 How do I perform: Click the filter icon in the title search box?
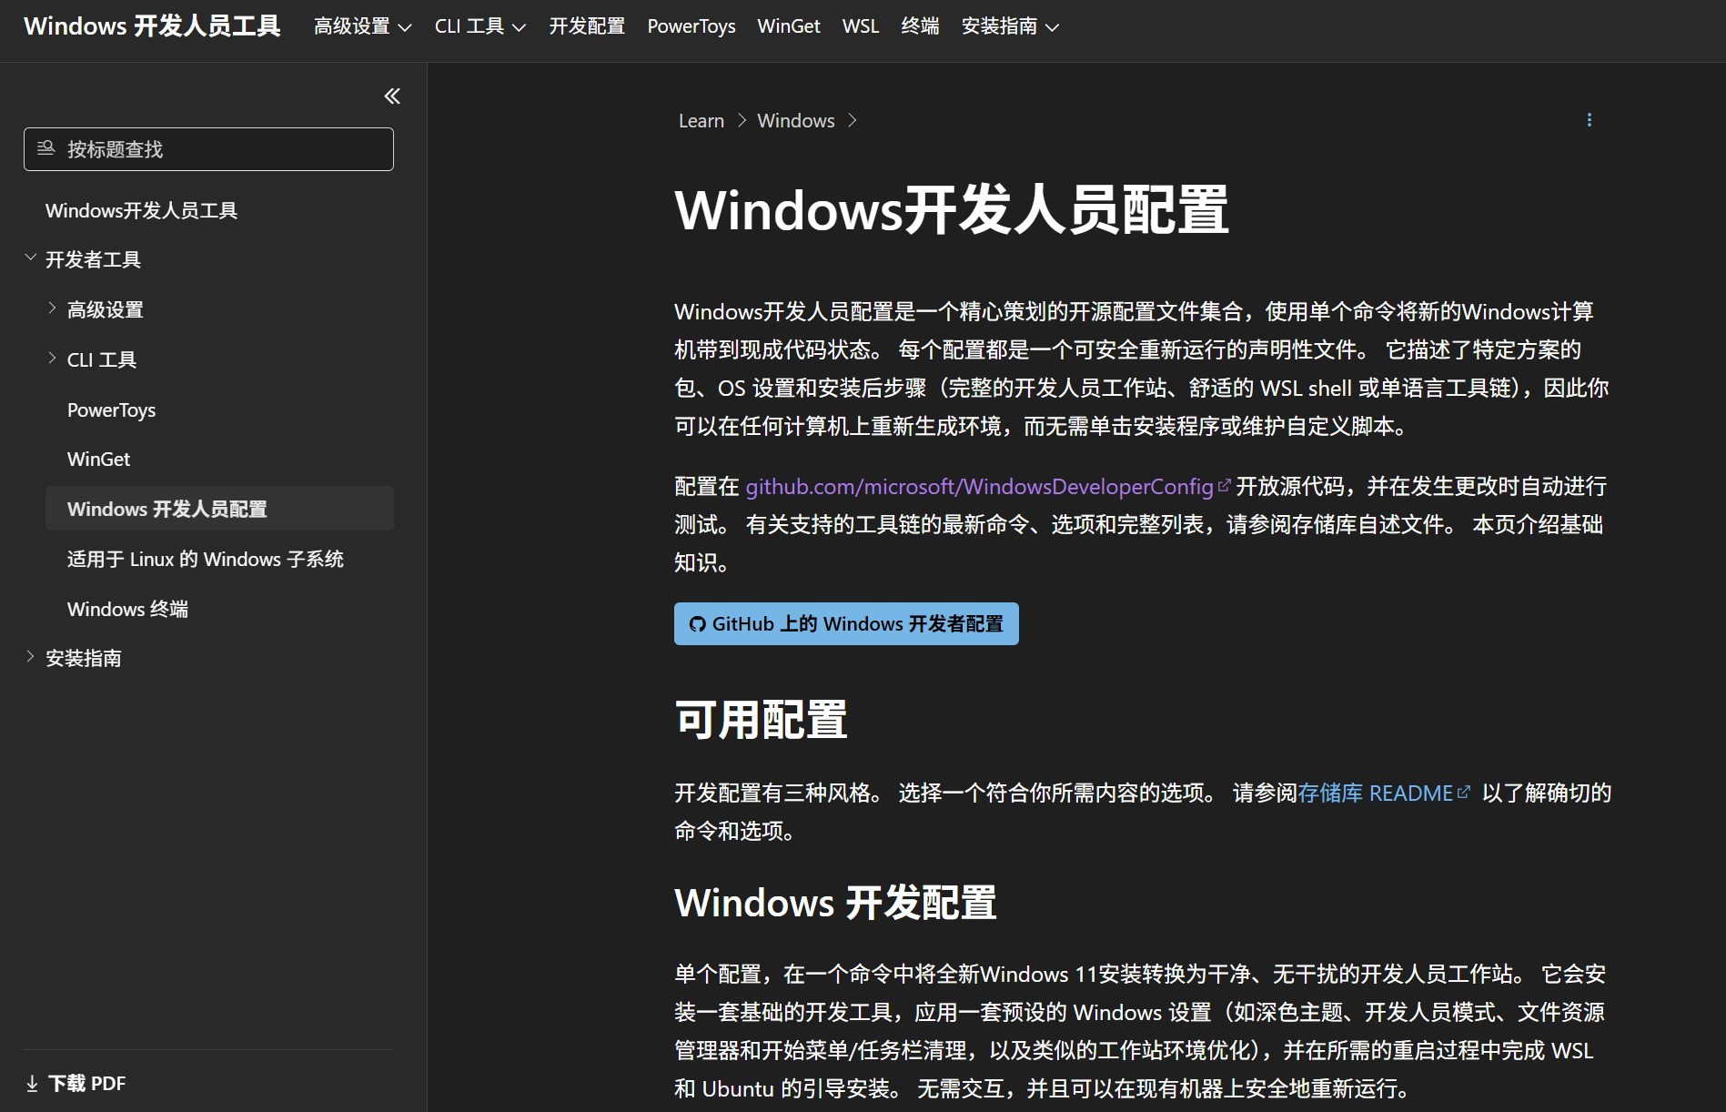coord(45,148)
